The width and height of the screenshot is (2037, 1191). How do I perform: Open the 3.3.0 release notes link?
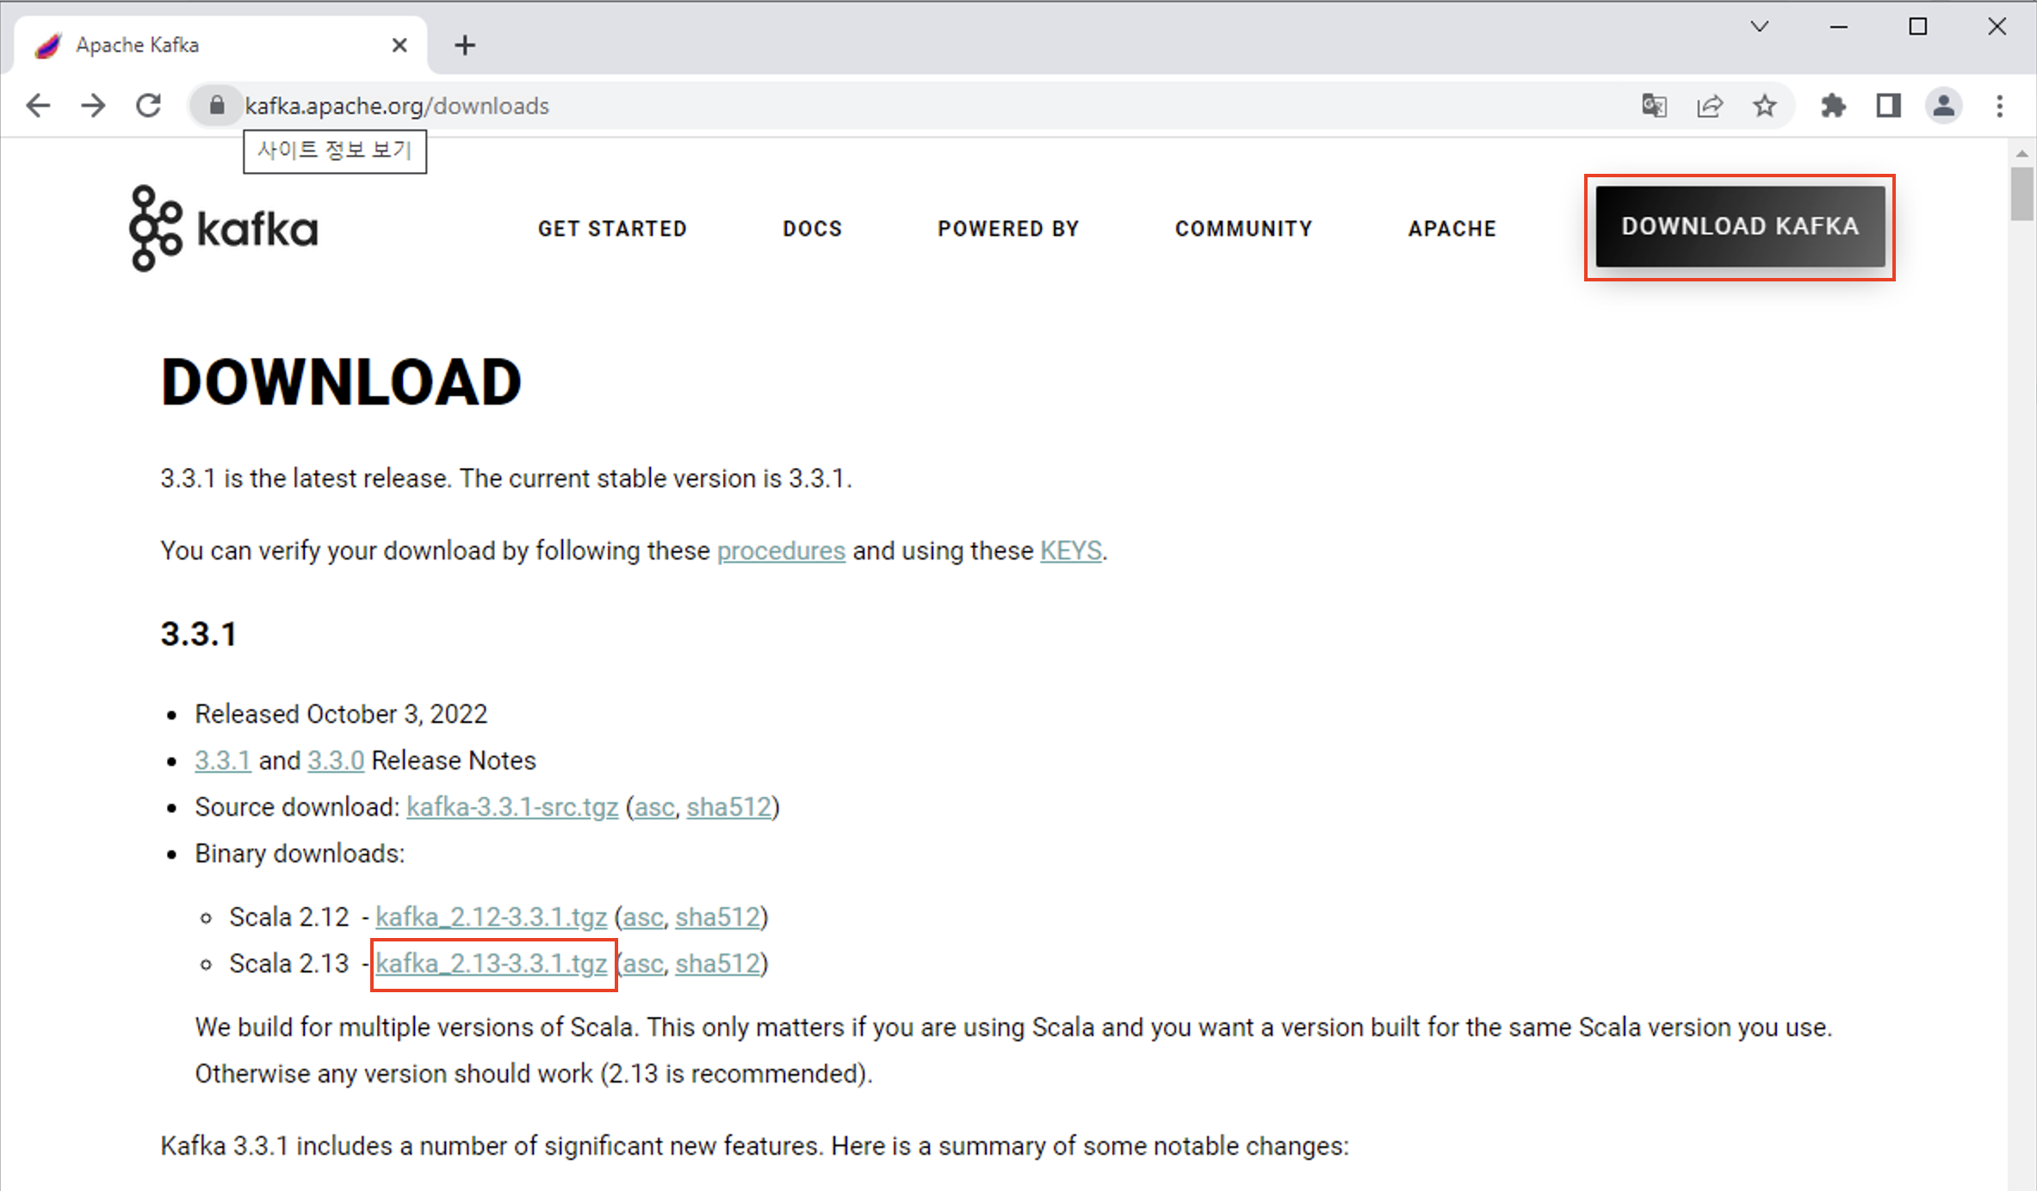[x=336, y=761]
